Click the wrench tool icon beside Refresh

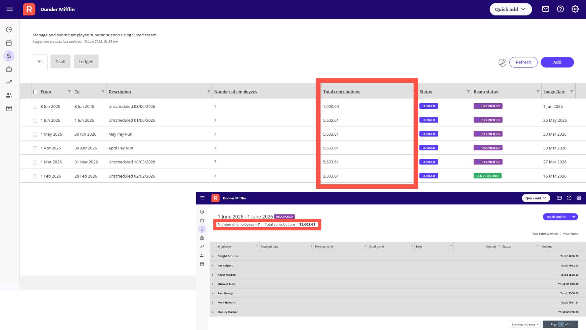(502, 63)
